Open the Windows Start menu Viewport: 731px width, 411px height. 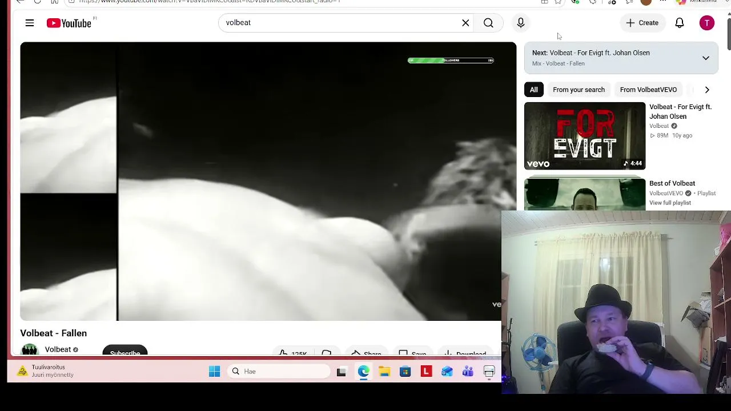point(215,372)
